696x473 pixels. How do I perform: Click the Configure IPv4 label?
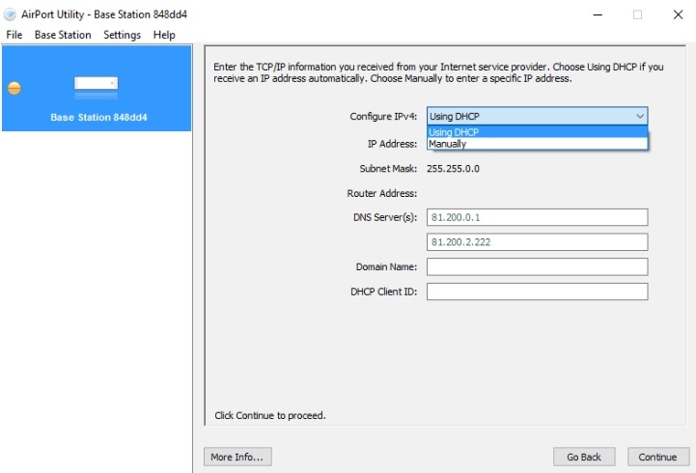(x=383, y=117)
